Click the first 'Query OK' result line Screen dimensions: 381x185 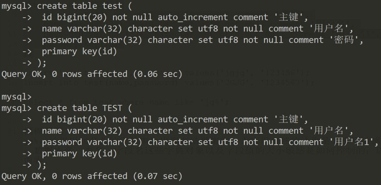point(92,74)
